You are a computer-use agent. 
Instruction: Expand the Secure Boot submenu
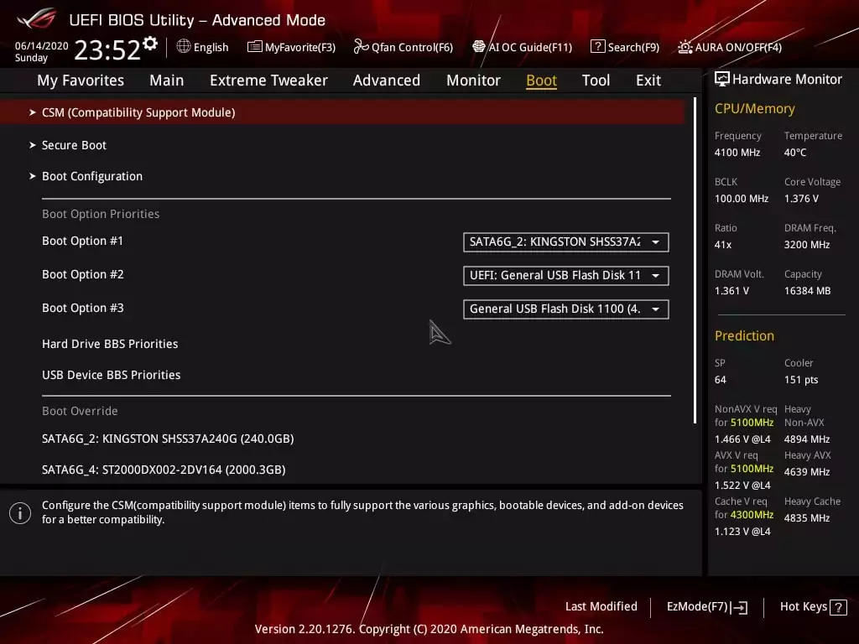74,145
